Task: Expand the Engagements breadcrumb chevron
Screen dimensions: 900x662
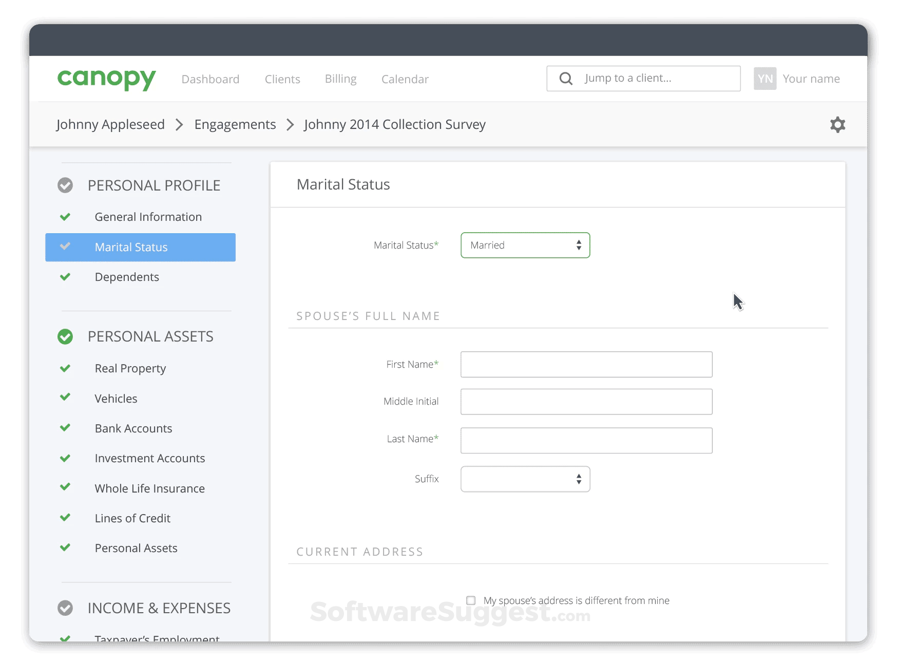Action: click(290, 124)
